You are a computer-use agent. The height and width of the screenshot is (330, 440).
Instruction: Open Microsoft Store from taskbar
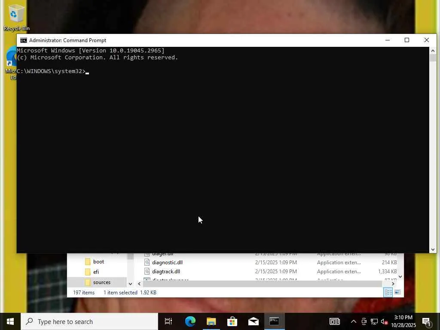click(232, 321)
